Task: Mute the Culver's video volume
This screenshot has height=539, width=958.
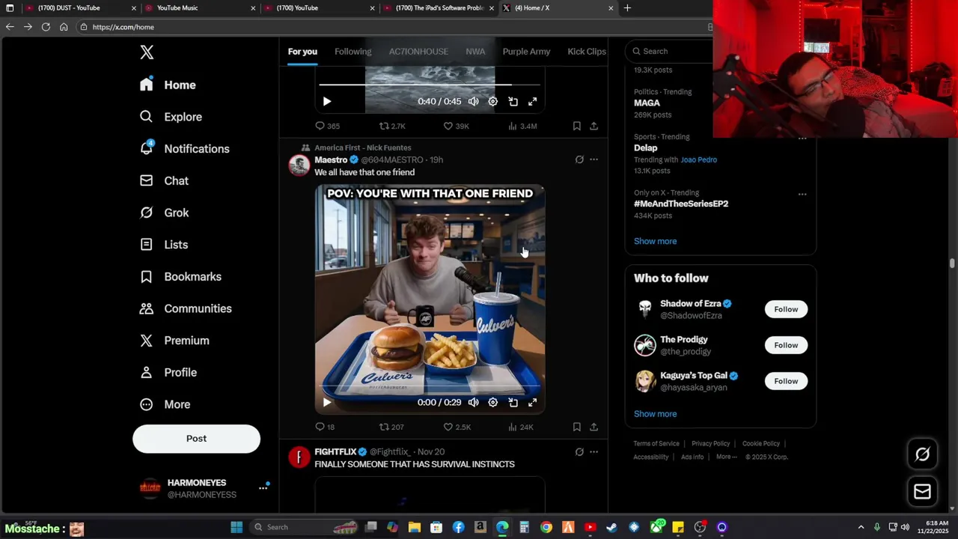Action: point(473,402)
